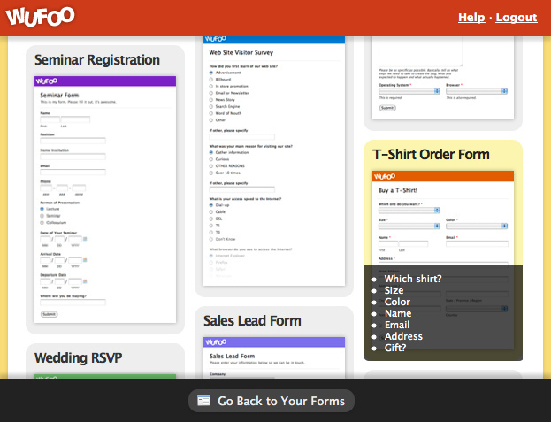Click 'Address' in the field list overlay
The height and width of the screenshot is (422, 551).
(x=403, y=336)
